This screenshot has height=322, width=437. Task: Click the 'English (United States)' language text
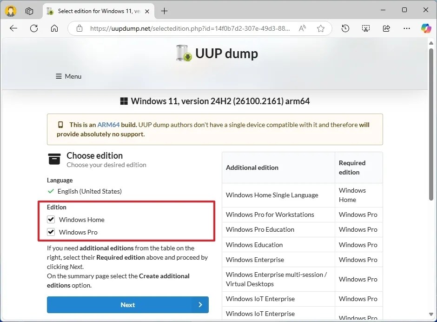(89, 191)
